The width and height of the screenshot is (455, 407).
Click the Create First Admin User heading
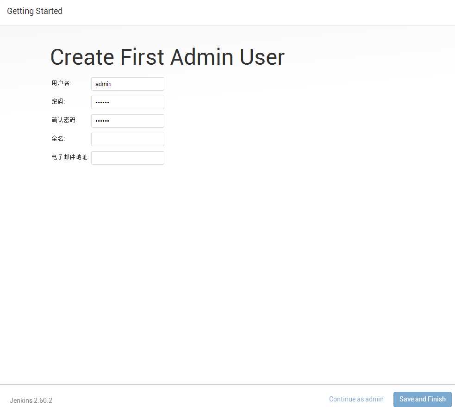tap(168, 57)
